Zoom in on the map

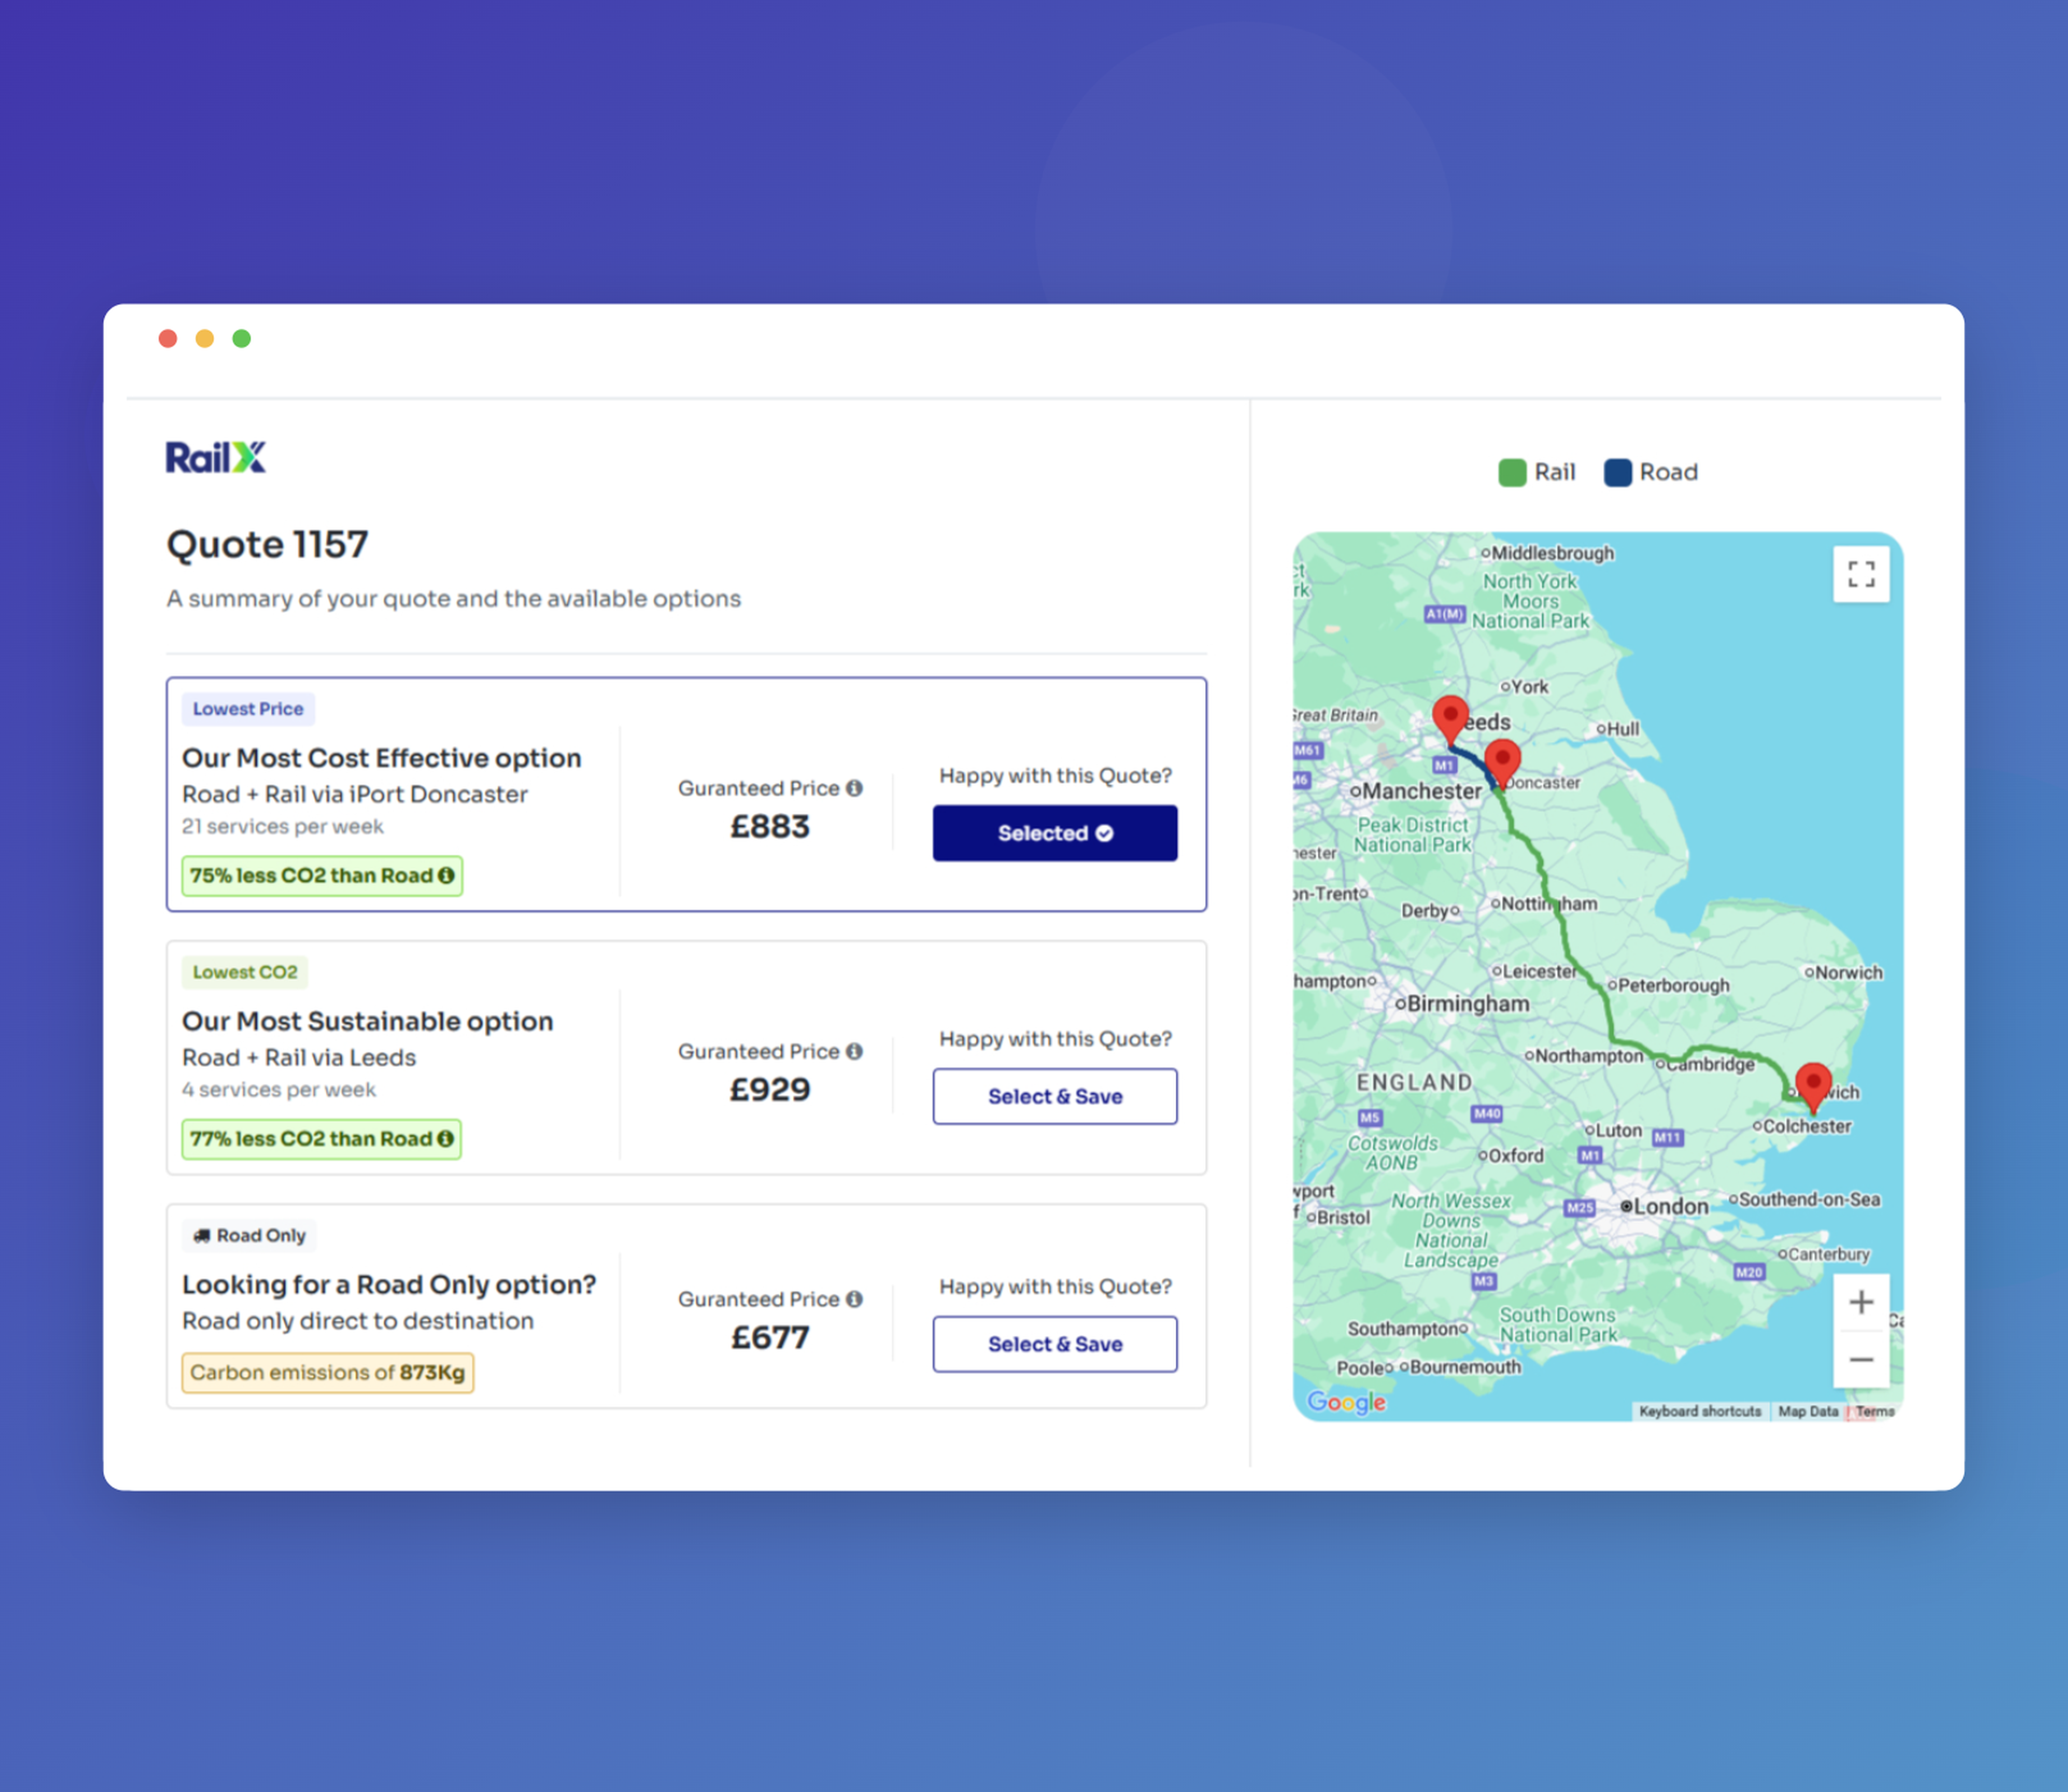tap(1860, 1302)
